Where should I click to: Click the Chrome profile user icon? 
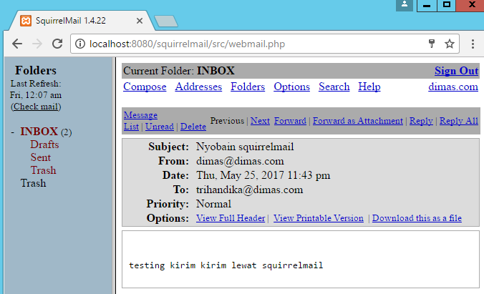405,5
